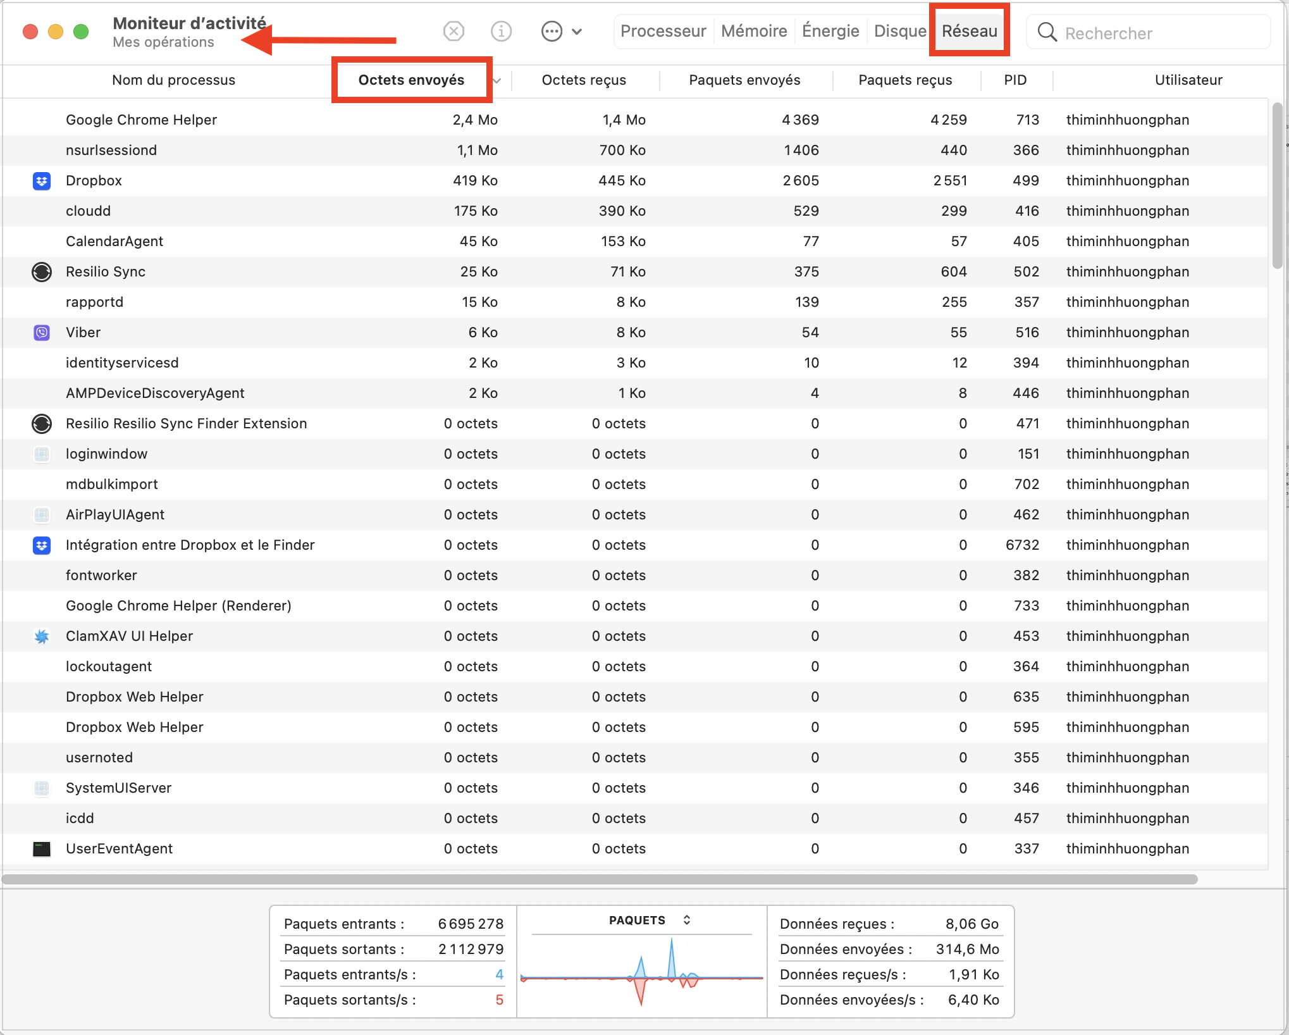Switch to the Processeur tab
The width and height of the screenshot is (1289, 1035).
[x=663, y=31]
